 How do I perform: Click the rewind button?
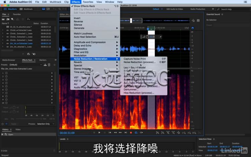(115, 133)
